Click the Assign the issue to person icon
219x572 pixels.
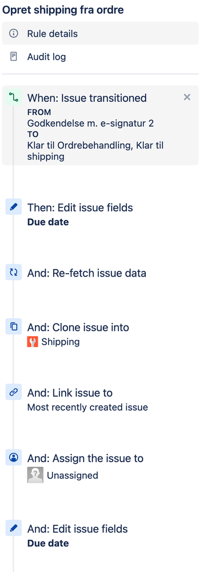(14, 457)
